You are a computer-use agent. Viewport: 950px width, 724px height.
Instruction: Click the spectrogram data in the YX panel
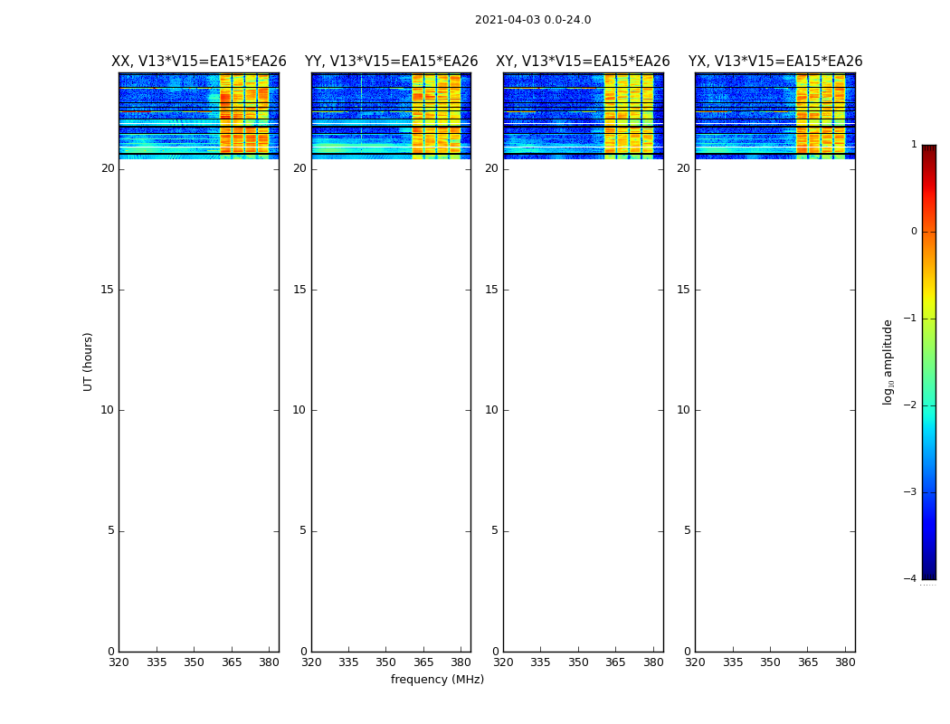pos(774,116)
